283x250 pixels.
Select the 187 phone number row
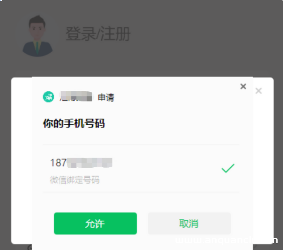click(x=141, y=168)
